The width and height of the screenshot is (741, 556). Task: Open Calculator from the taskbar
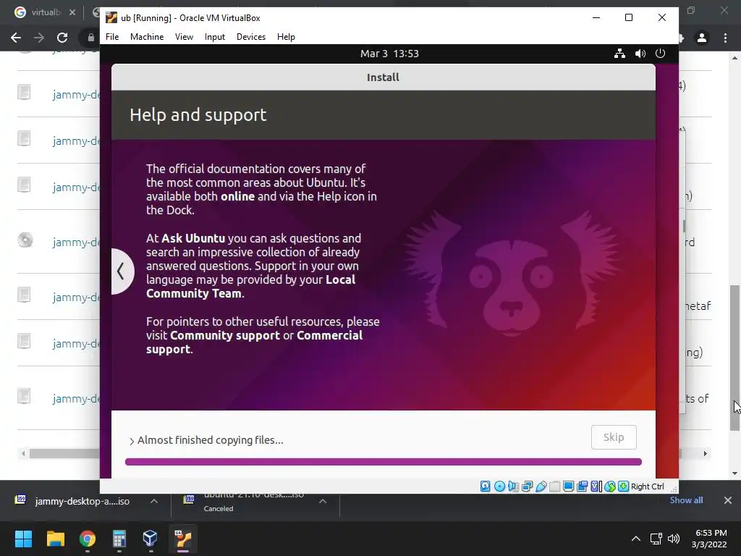[119, 539]
